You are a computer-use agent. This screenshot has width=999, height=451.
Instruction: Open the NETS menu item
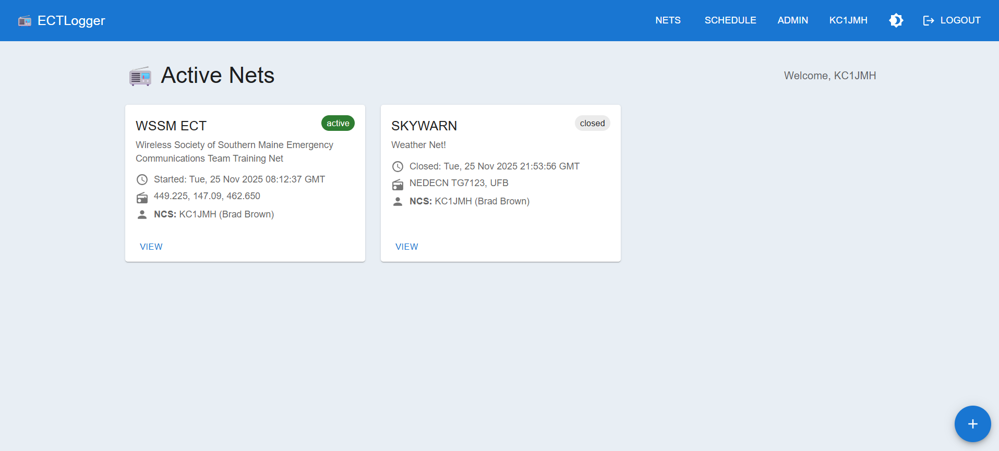(x=668, y=20)
